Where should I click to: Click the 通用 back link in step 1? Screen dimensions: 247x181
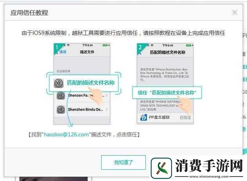click(x=63, y=52)
